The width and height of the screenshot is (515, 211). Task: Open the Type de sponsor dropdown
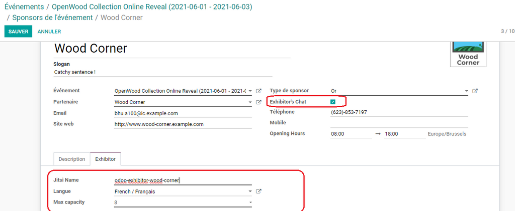point(466,91)
